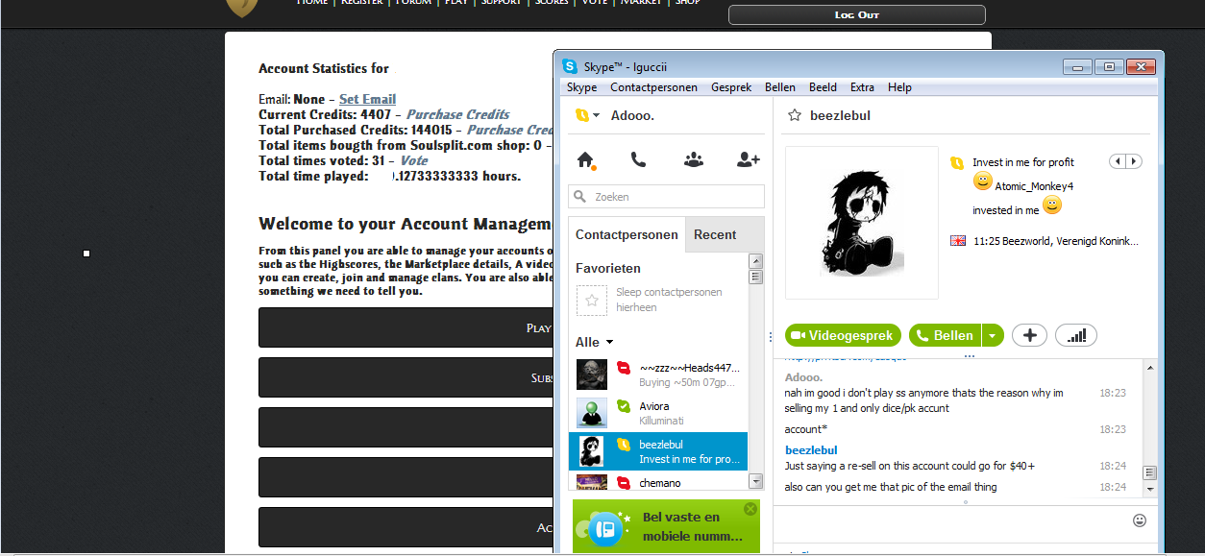
Task: Click chemano's avatar in contact list
Action: (592, 482)
